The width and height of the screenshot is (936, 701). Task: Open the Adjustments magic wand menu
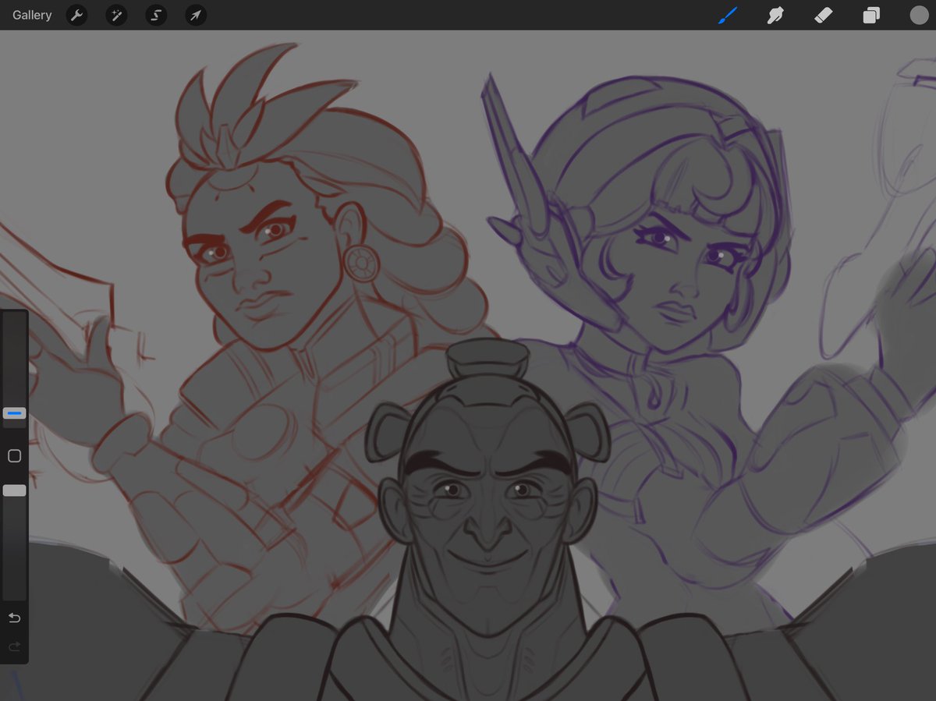coord(116,15)
